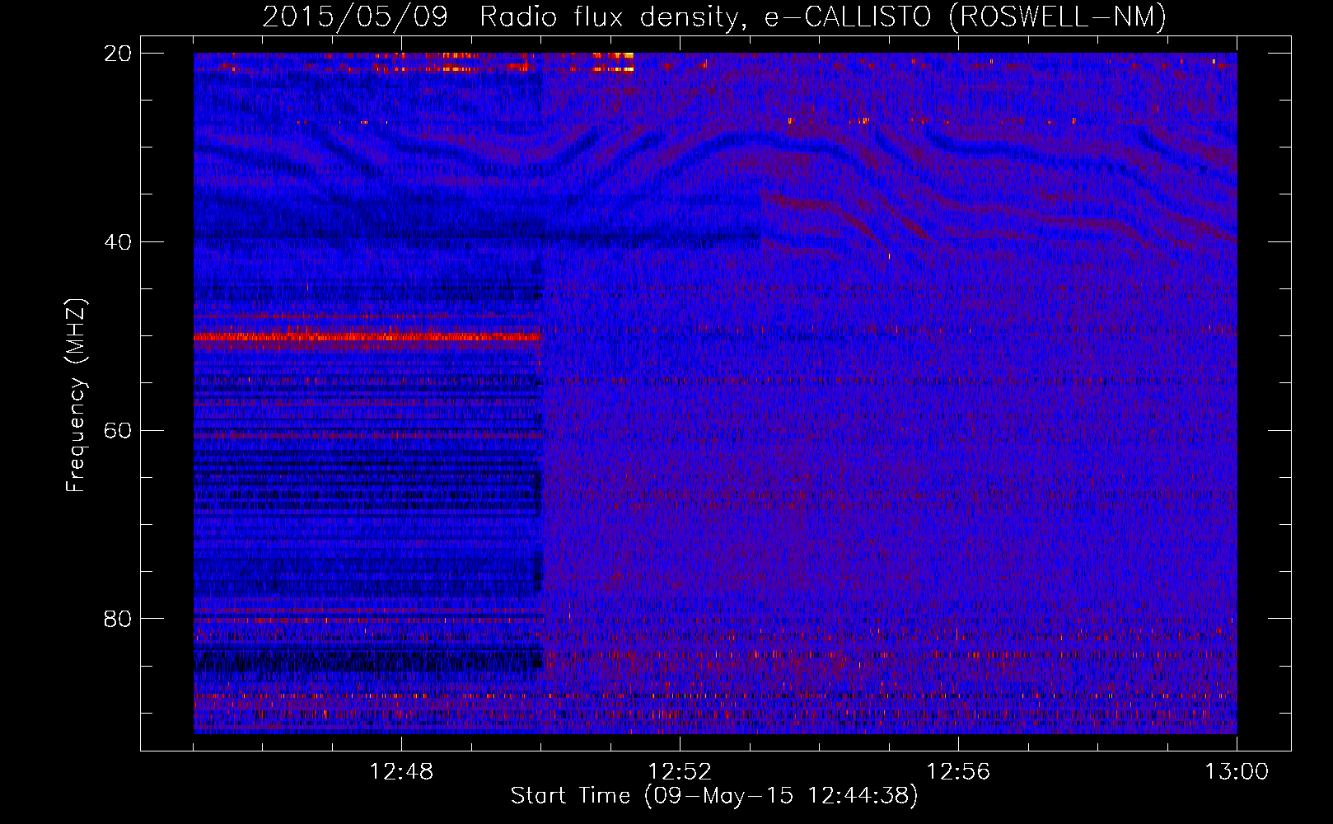The height and width of the screenshot is (824, 1333).
Task: Click the 60 MHz frequency tick label
Action: click(118, 431)
